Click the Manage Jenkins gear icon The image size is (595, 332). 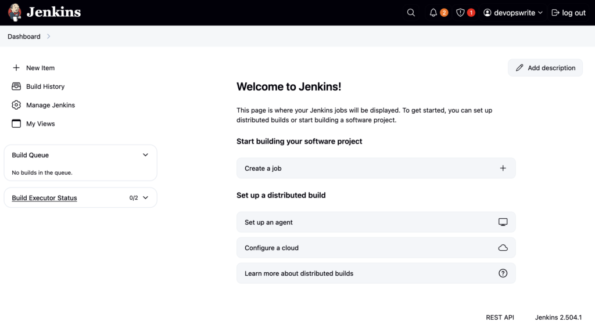pos(16,105)
